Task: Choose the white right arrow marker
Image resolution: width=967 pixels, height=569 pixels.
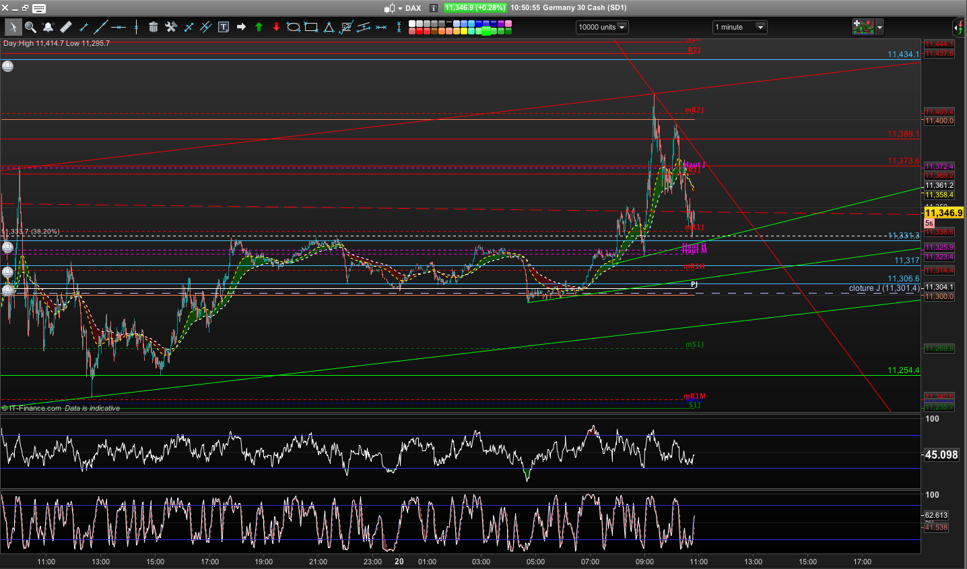Action: pyautogui.click(x=241, y=27)
